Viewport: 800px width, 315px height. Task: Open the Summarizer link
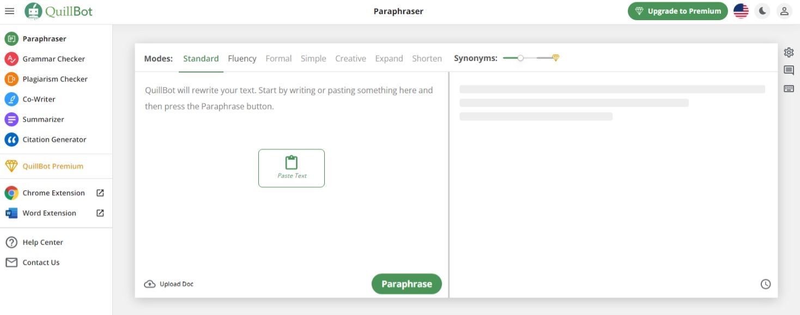point(44,119)
